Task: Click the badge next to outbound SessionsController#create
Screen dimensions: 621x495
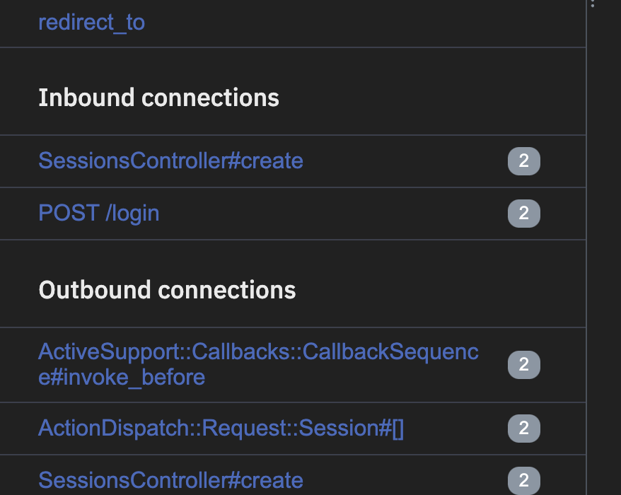Action: click(523, 481)
